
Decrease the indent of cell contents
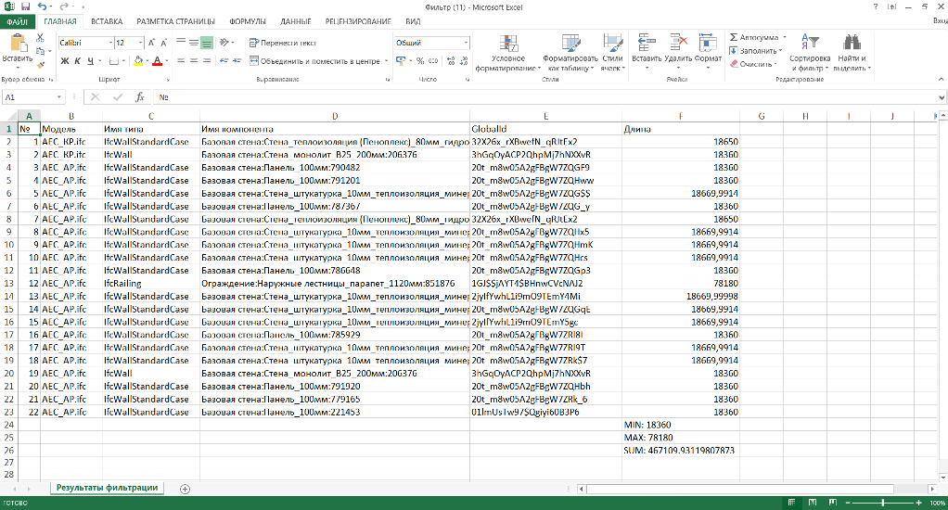224,61
